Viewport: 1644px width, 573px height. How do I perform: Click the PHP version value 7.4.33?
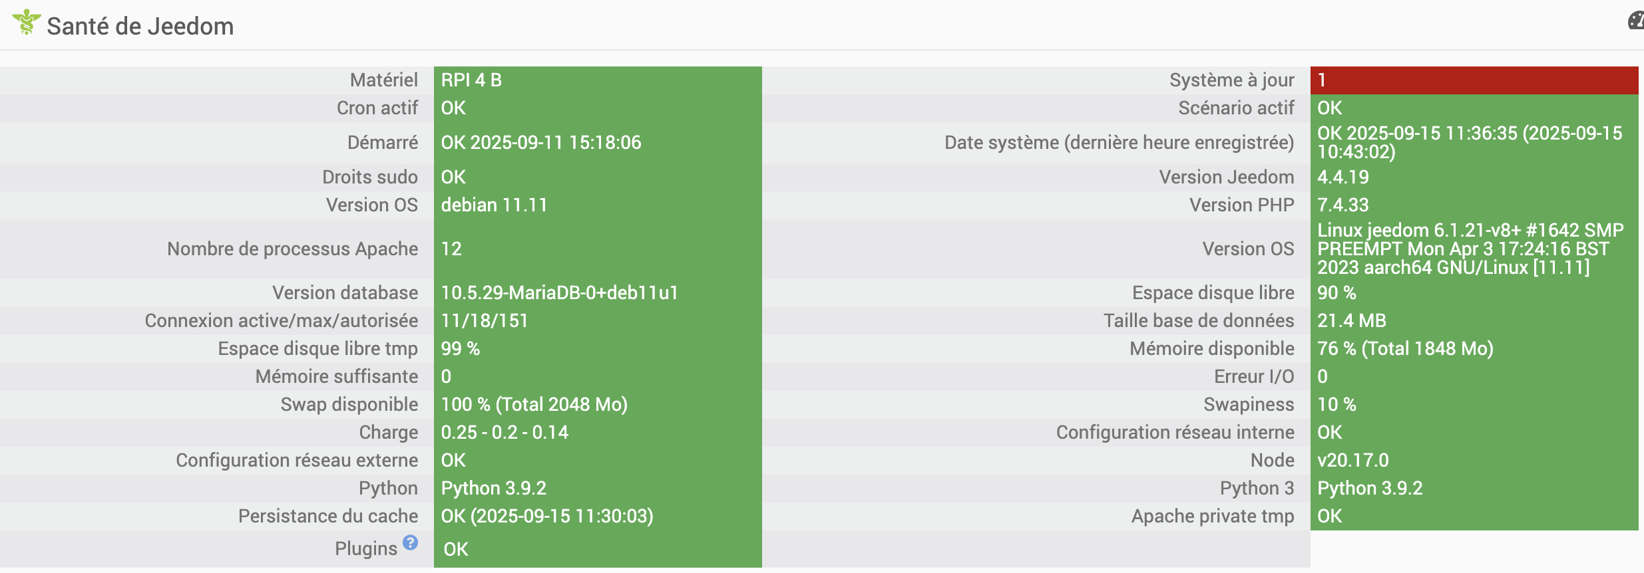click(1343, 205)
